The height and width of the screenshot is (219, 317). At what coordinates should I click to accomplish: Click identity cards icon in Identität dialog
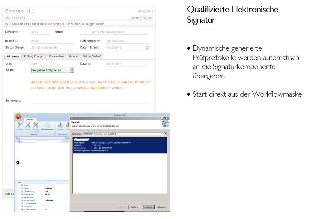pyautogui.click(x=165, y=124)
